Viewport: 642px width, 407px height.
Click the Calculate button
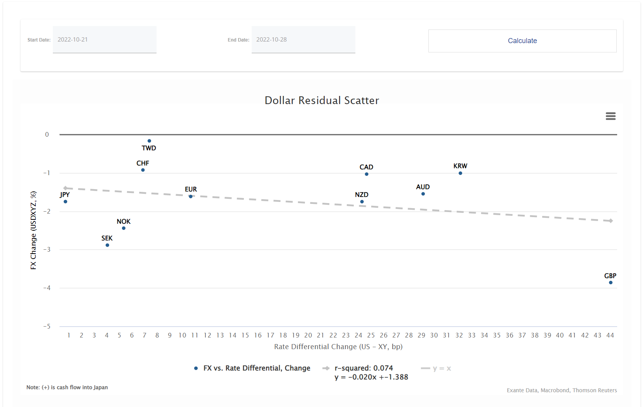[x=522, y=41]
